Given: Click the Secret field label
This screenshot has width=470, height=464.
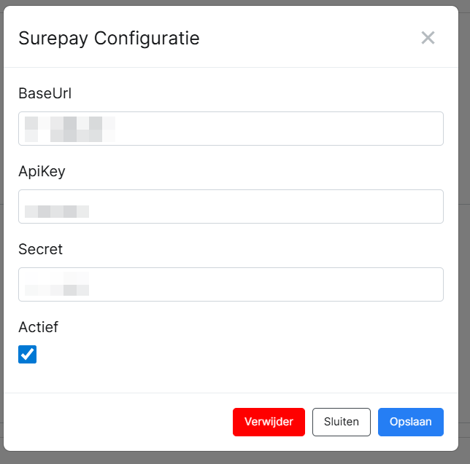Looking at the screenshot, I should coord(40,249).
